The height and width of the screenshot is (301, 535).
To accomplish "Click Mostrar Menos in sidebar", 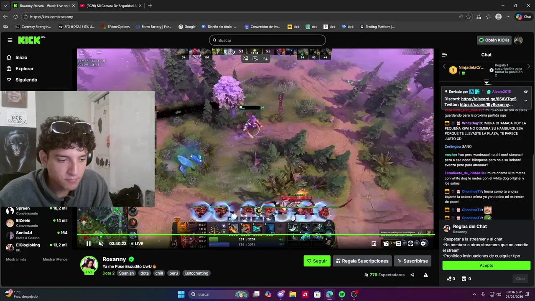I will pyautogui.click(x=55, y=259).
